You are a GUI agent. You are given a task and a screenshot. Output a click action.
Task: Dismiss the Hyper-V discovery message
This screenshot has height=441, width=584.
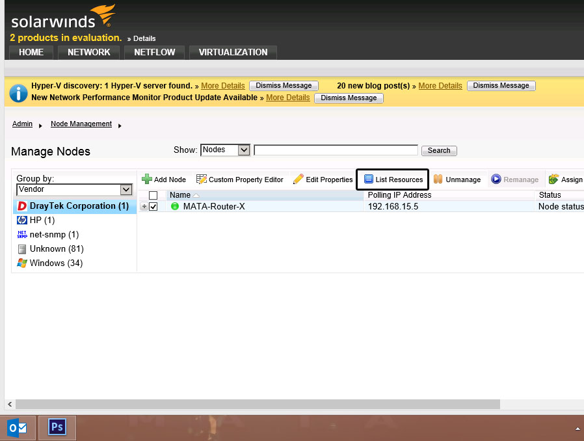coord(284,86)
